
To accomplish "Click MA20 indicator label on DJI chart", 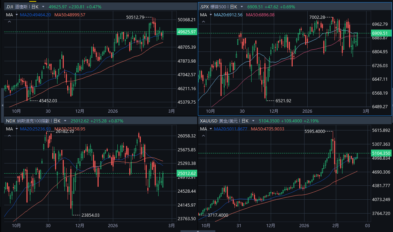I will [35, 15].
